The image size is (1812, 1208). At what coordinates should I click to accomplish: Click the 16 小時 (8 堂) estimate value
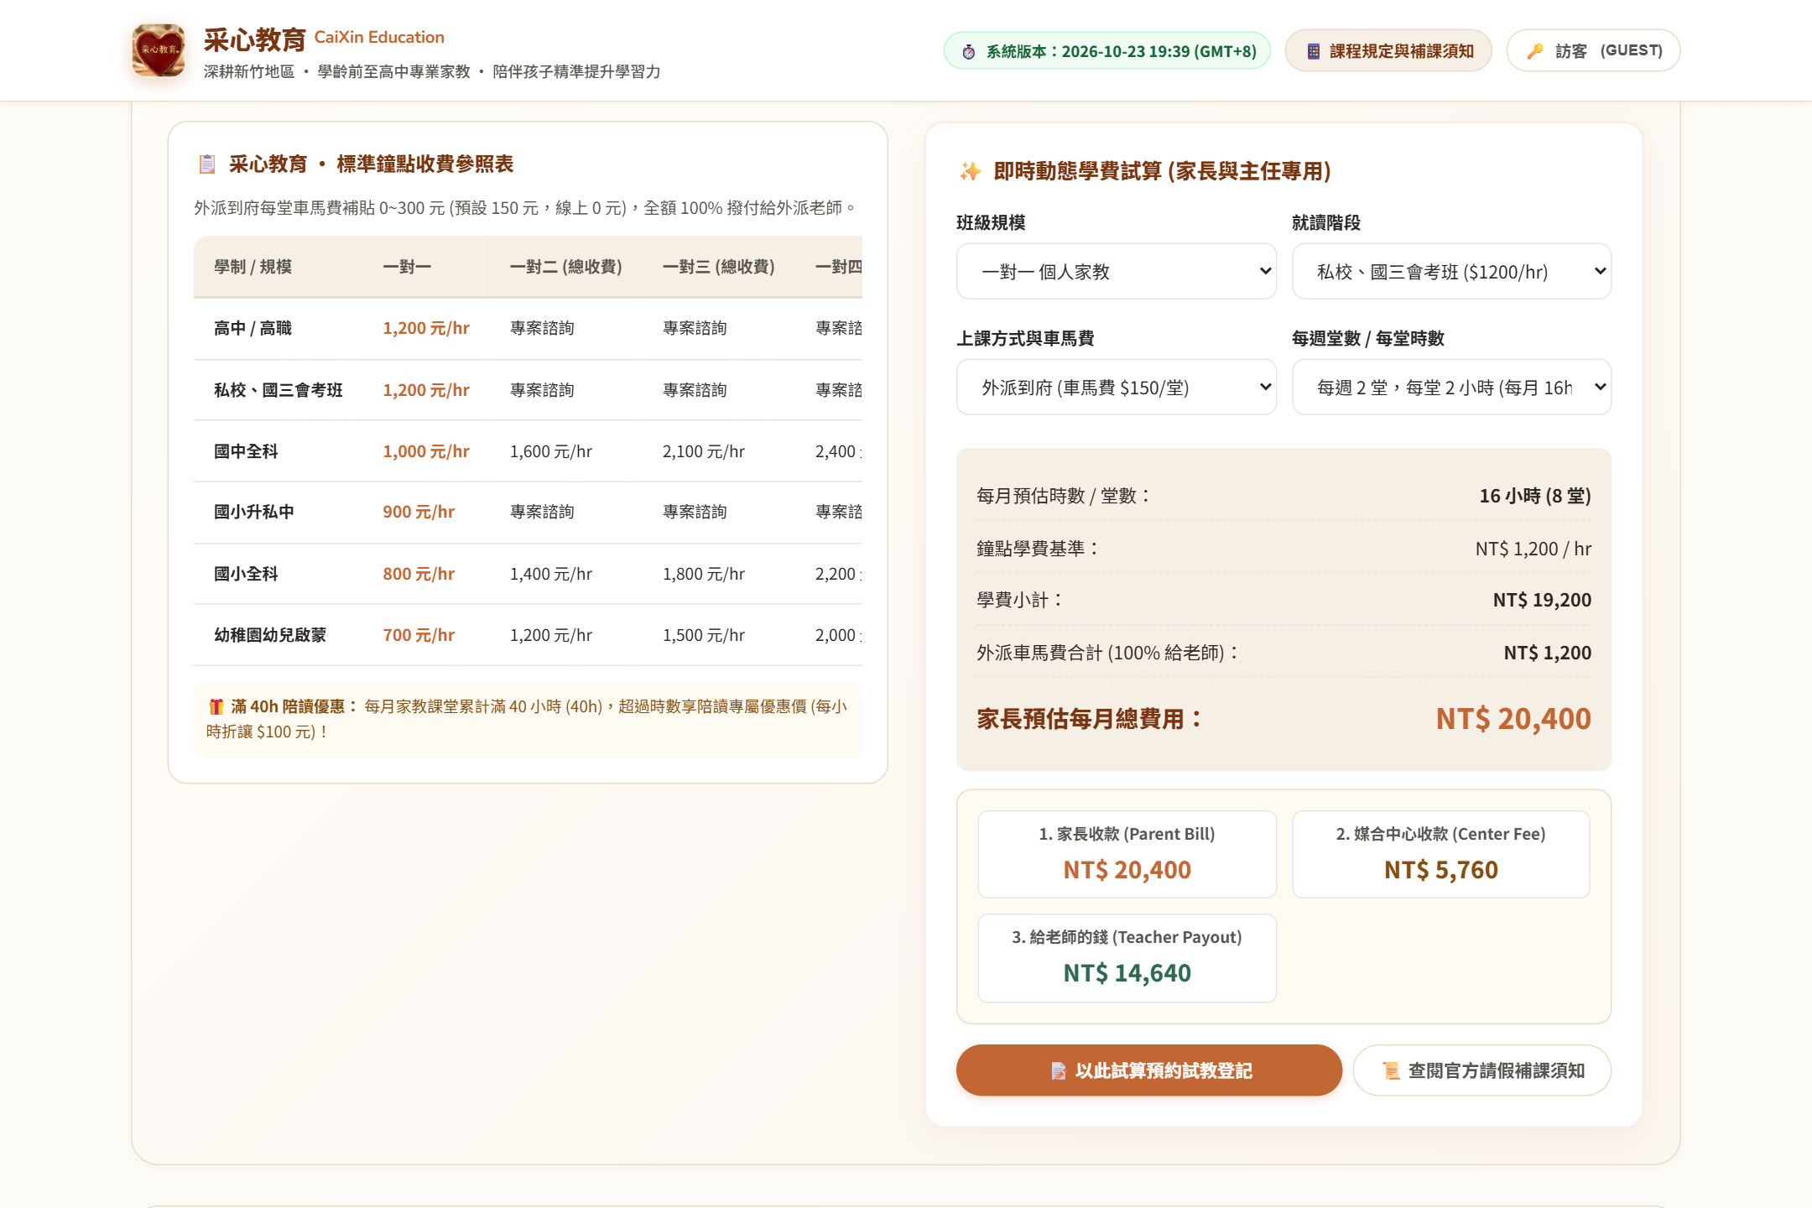[x=1535, y=496]
